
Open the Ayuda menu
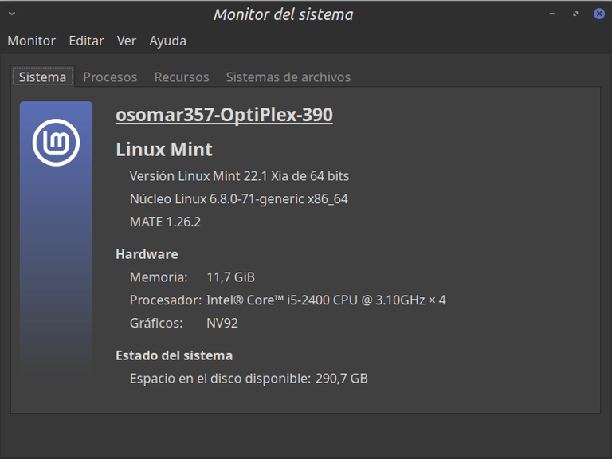(x=168, y=41)
